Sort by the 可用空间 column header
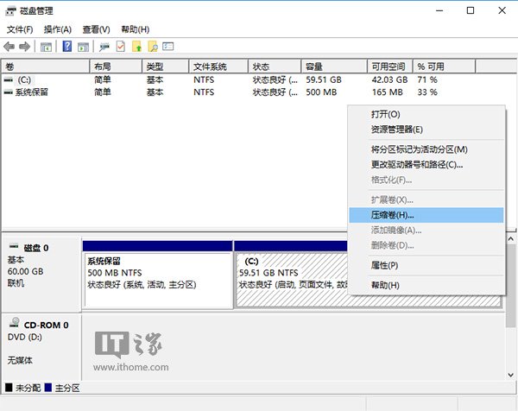The image size is (518, 411). tap(390, 66)
